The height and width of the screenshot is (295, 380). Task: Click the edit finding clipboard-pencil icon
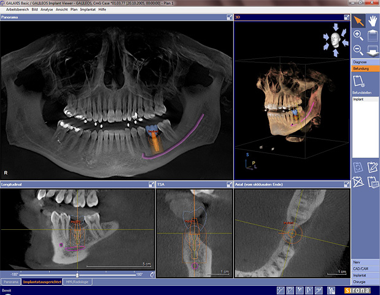[373, 167]
